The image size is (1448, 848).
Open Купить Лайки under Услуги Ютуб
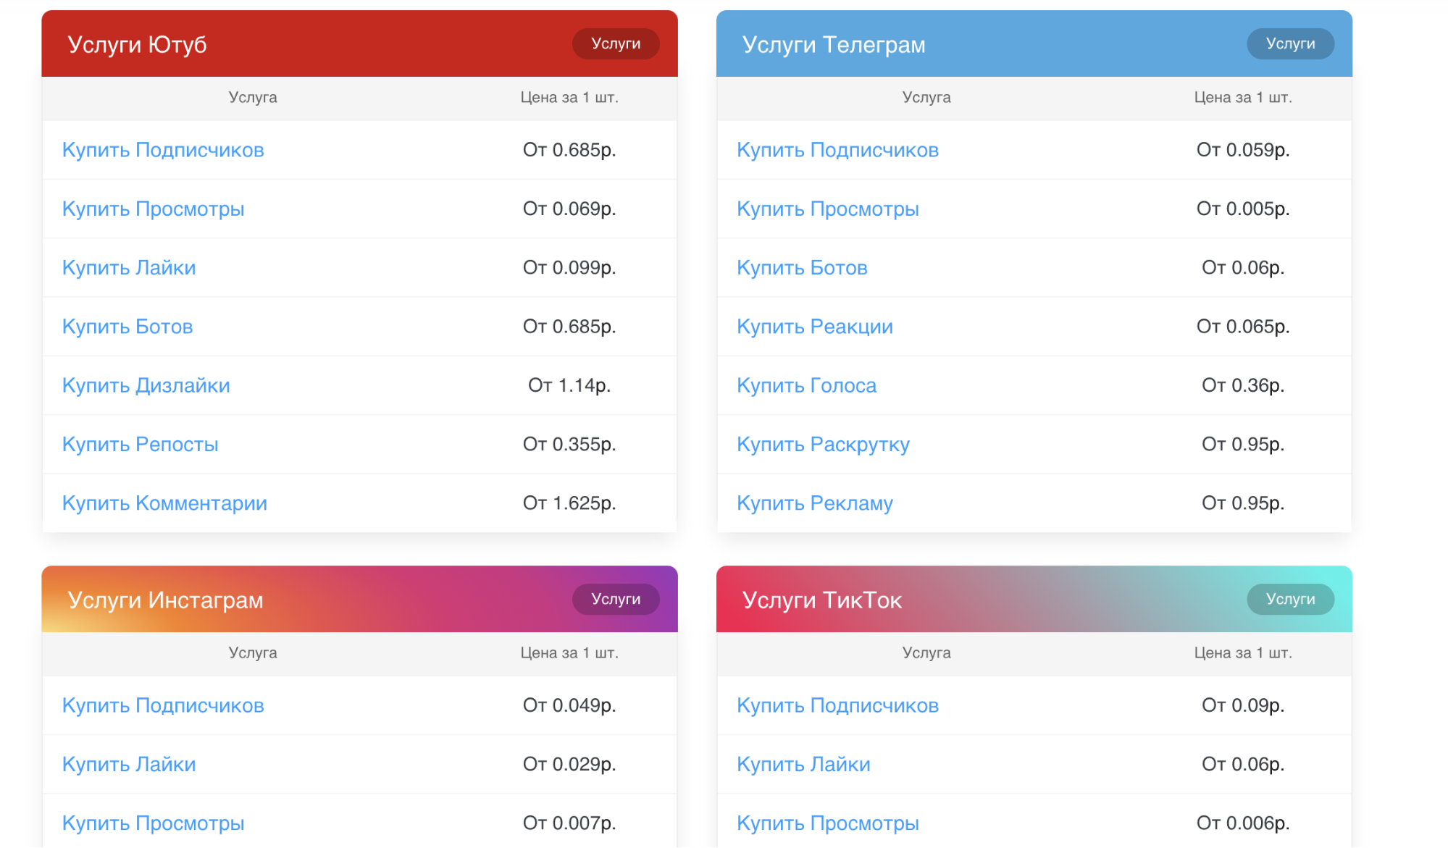129,267
